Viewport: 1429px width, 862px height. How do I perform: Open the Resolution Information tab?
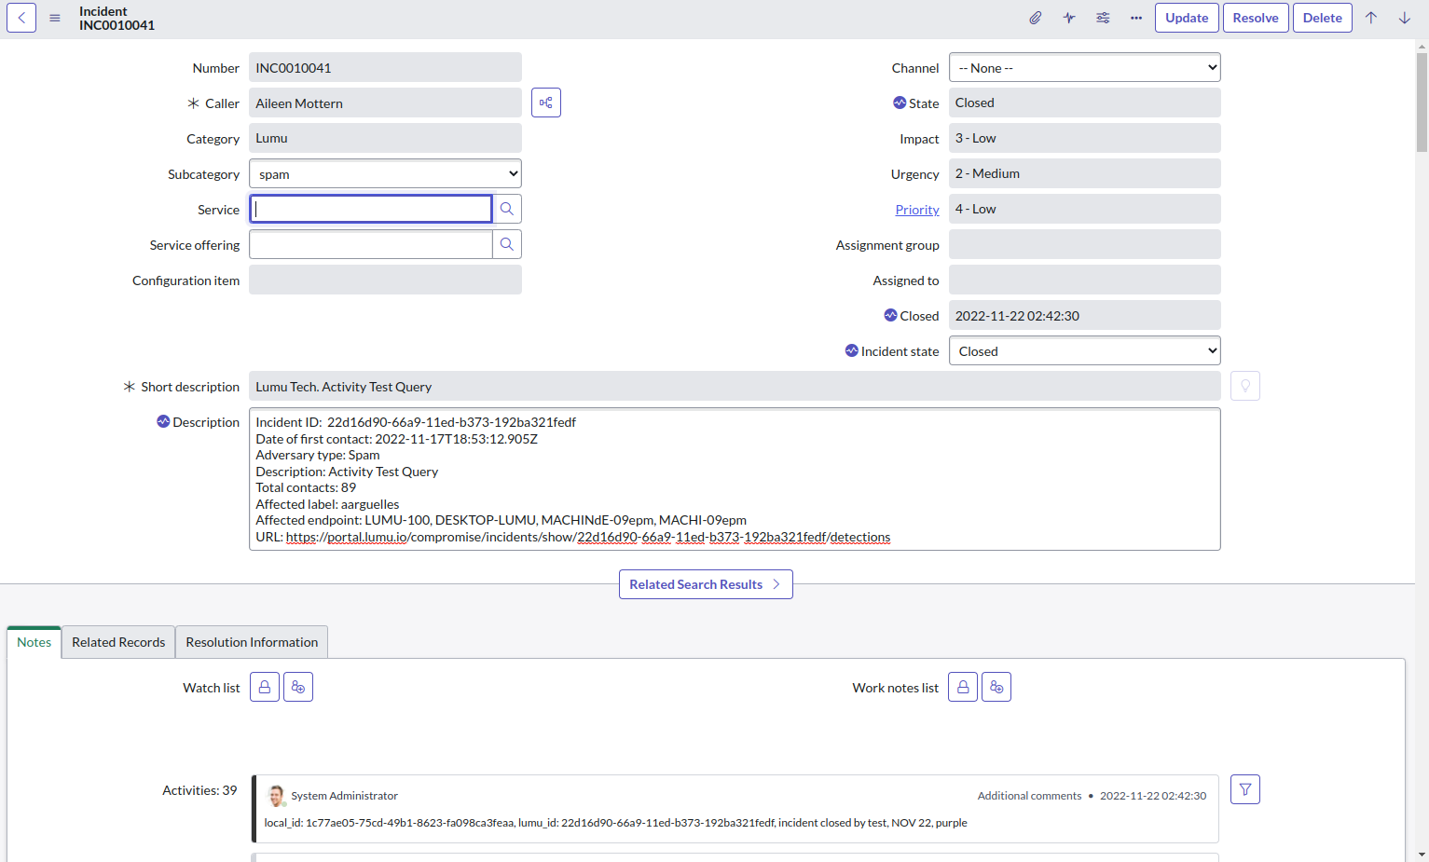(252, 642)
